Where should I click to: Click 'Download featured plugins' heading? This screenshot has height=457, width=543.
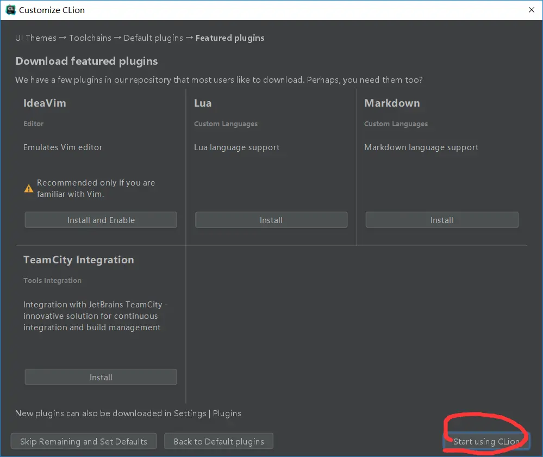(86, 61)
